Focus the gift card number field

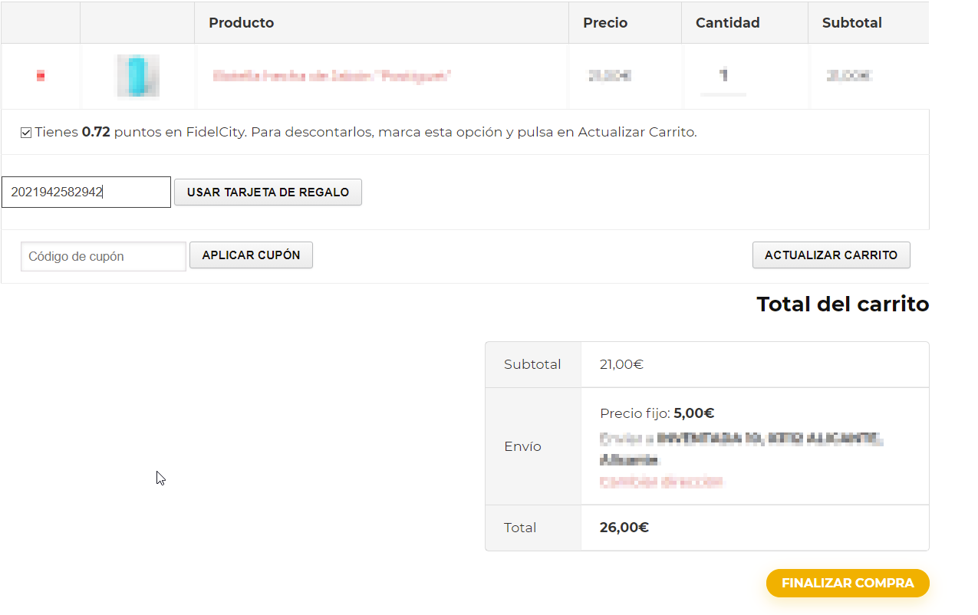click(86, 192)
